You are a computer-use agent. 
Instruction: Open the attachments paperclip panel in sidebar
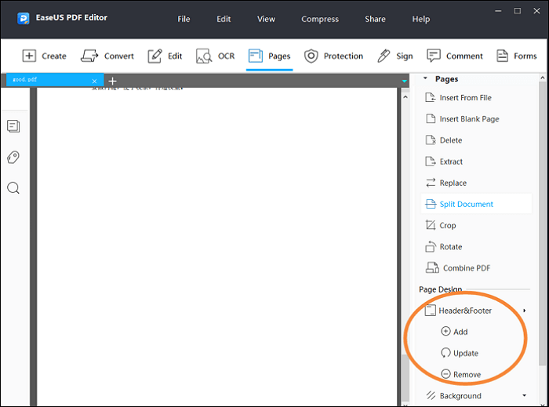pyautogui.click(x=13, y=158)
